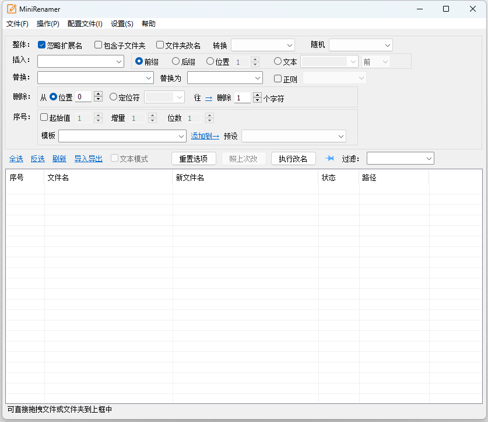Click the 执行改名 button
Screen dimensions: 488x422
coord(293,159)
